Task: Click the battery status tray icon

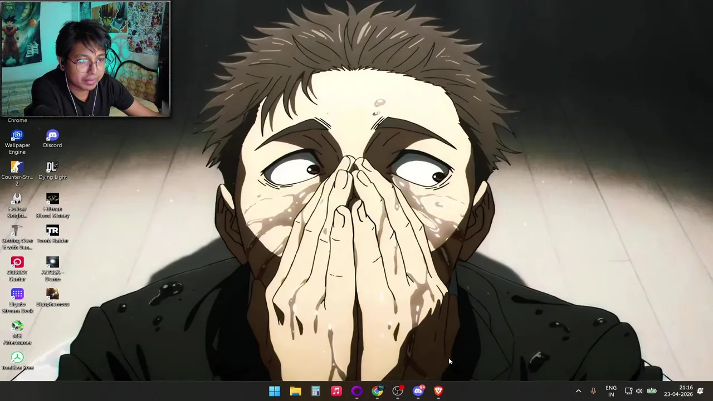Action: [652, 391]
